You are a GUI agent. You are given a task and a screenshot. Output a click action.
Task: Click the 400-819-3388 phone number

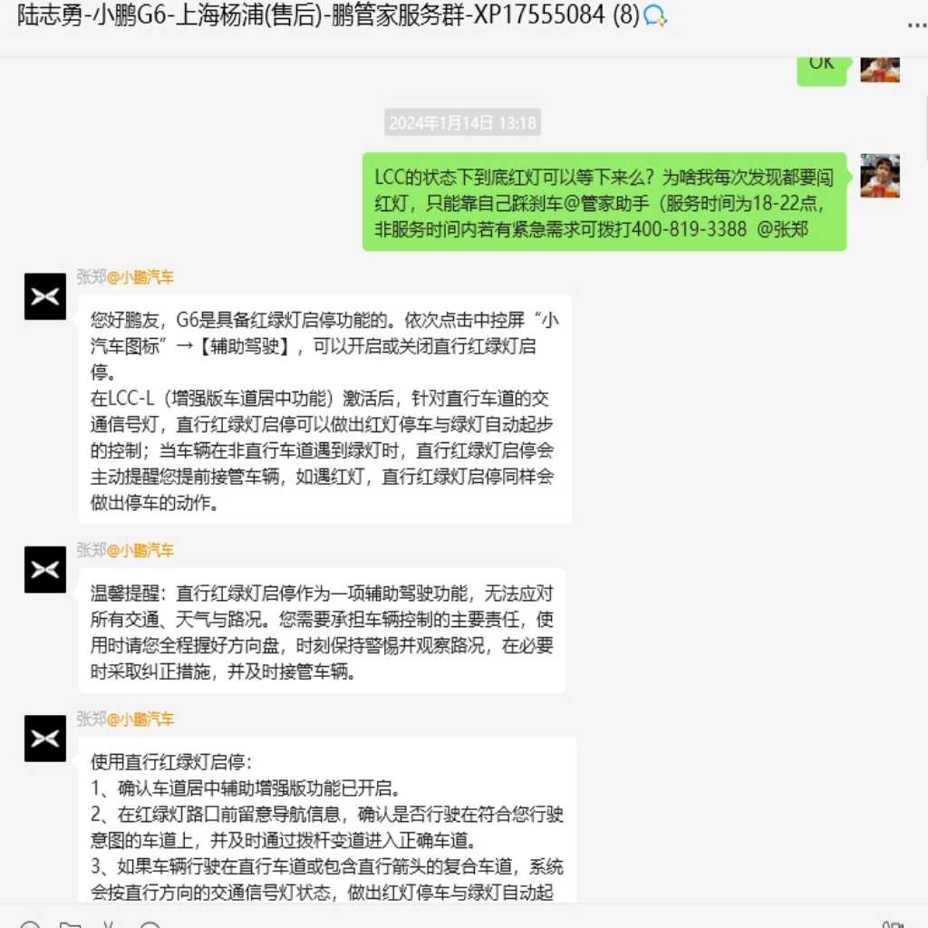click(x=689, y=229)
